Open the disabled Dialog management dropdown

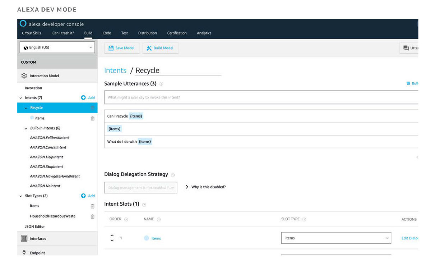pos(141,188)
